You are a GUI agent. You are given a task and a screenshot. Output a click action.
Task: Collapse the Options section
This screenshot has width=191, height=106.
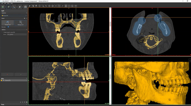click(x=27, y=30)
